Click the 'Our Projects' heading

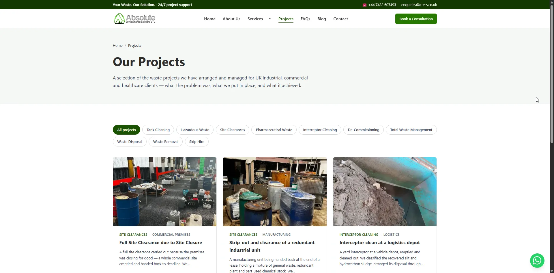click(x=149, y=62)
